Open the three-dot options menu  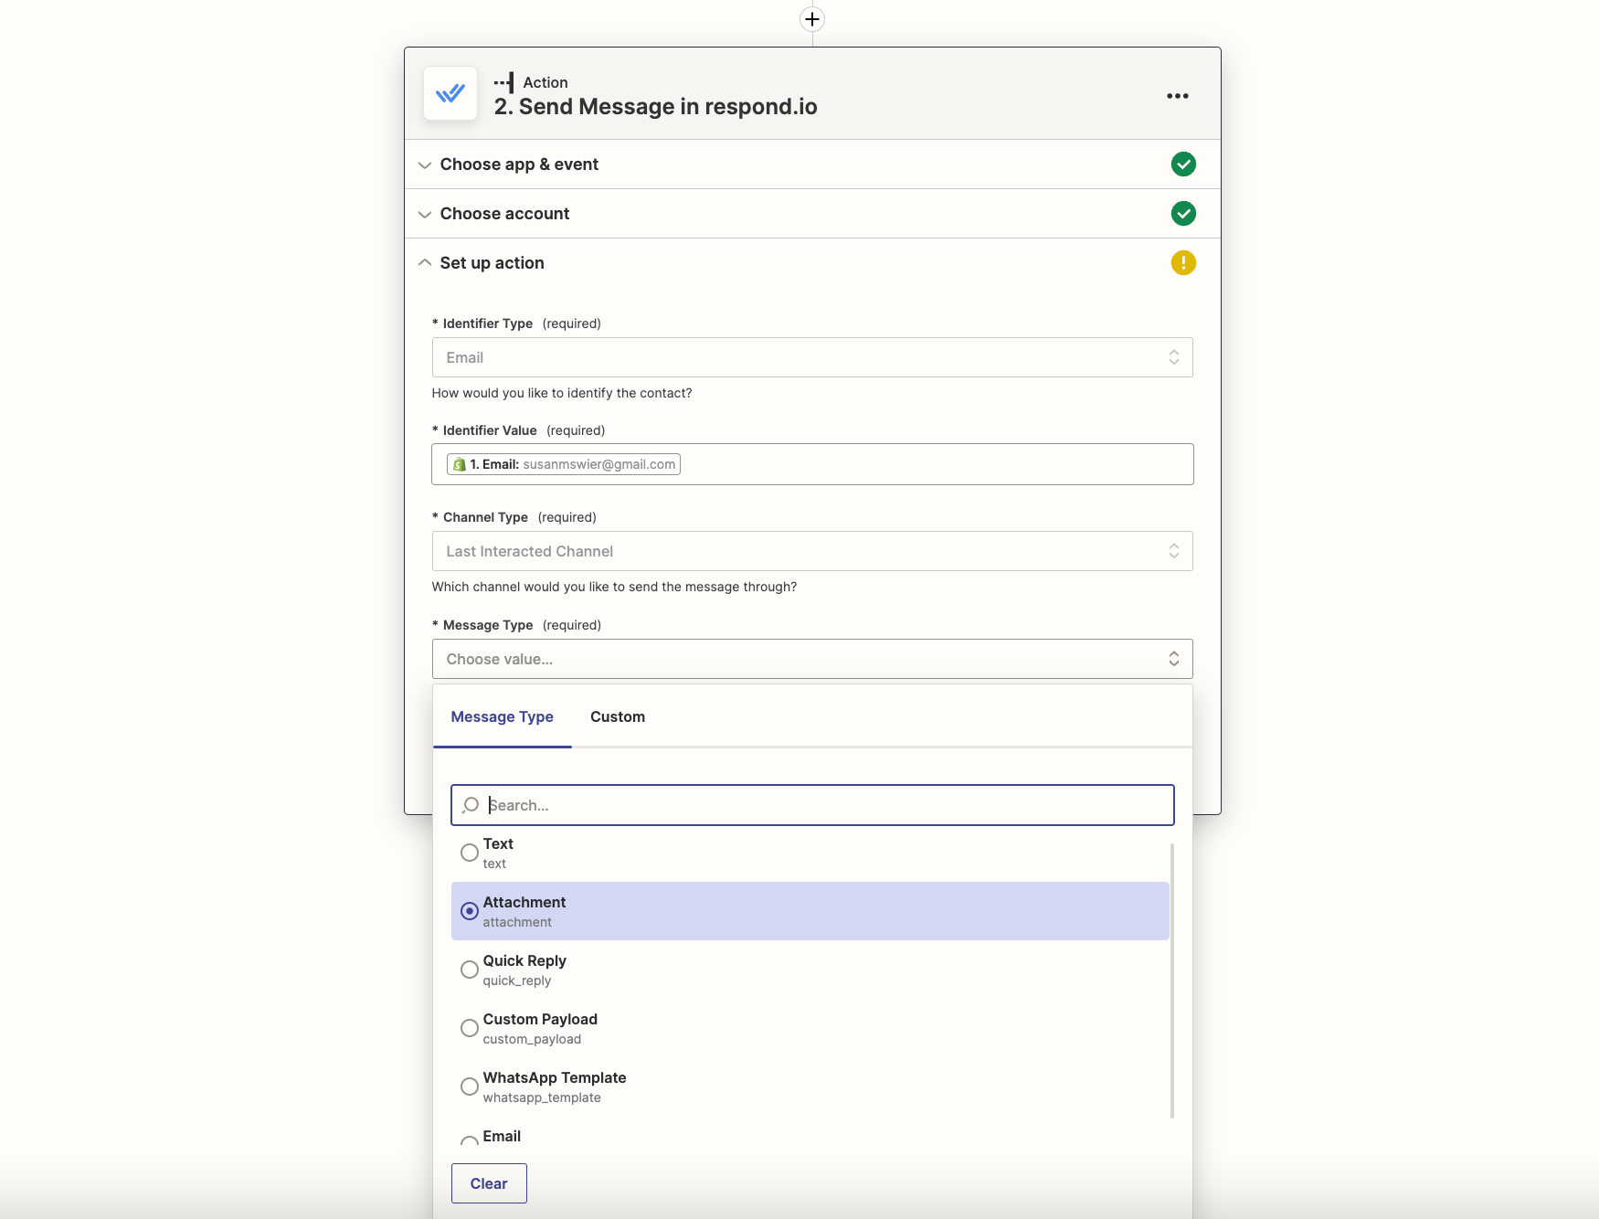[x=1177, y=95]
